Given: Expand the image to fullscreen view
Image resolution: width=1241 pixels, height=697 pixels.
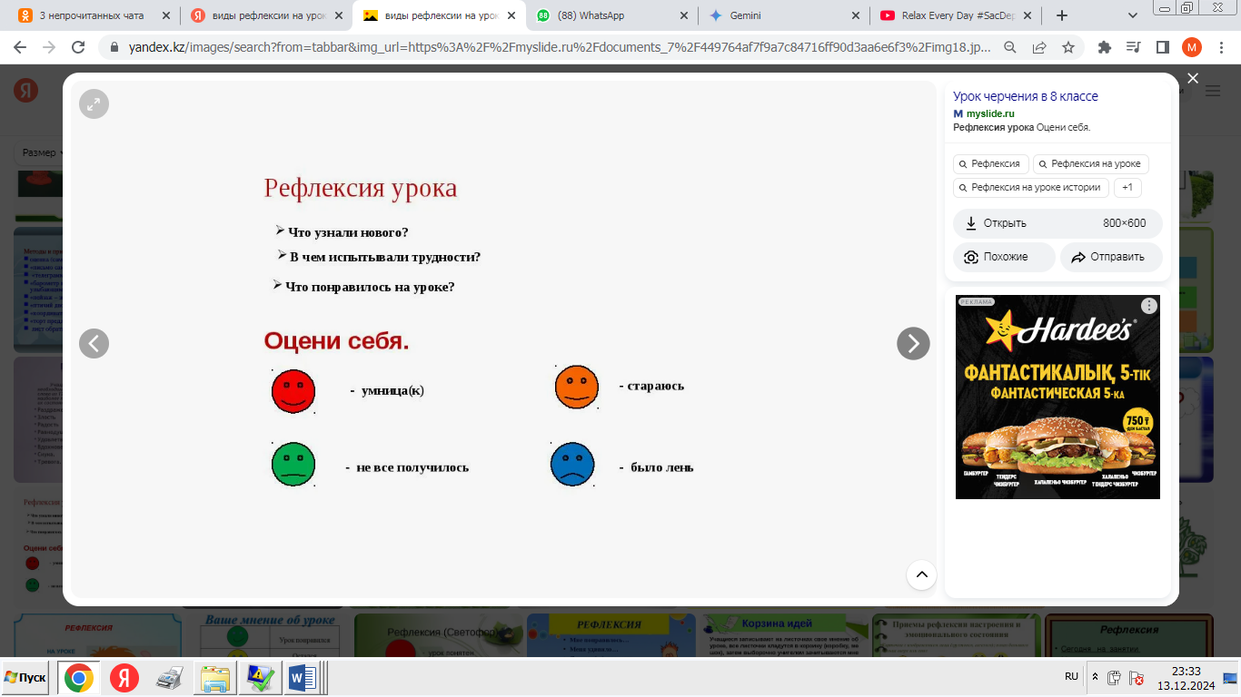Looking at the screenshot, I should click(x=94, y=104).
